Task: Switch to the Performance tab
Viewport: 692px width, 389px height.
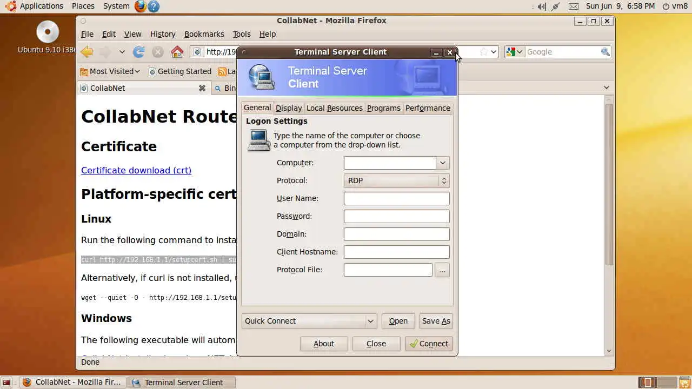Action: [428, 108]
